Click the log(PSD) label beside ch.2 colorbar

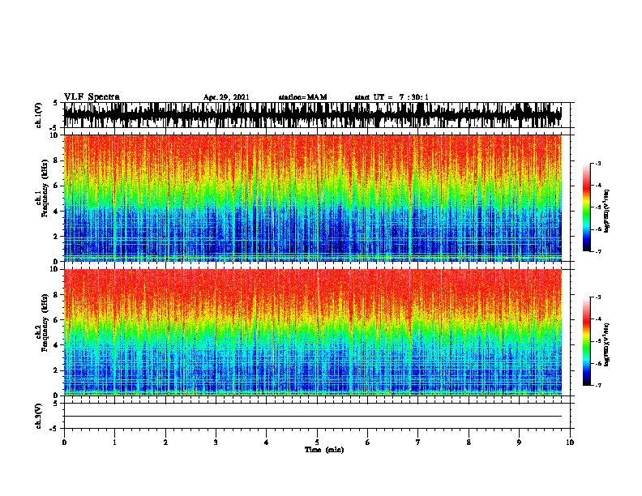coord(606,344)
